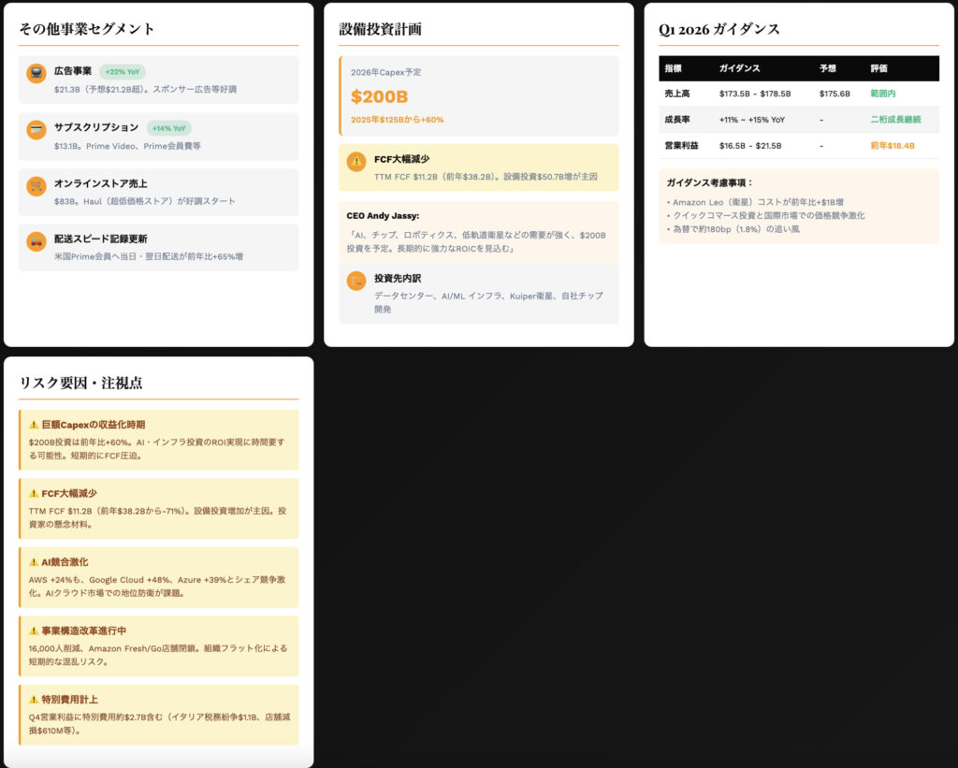Viewport: 958px width, 768px height.
Task: Select the 指標 table column header
Action: tap(674, 68)
